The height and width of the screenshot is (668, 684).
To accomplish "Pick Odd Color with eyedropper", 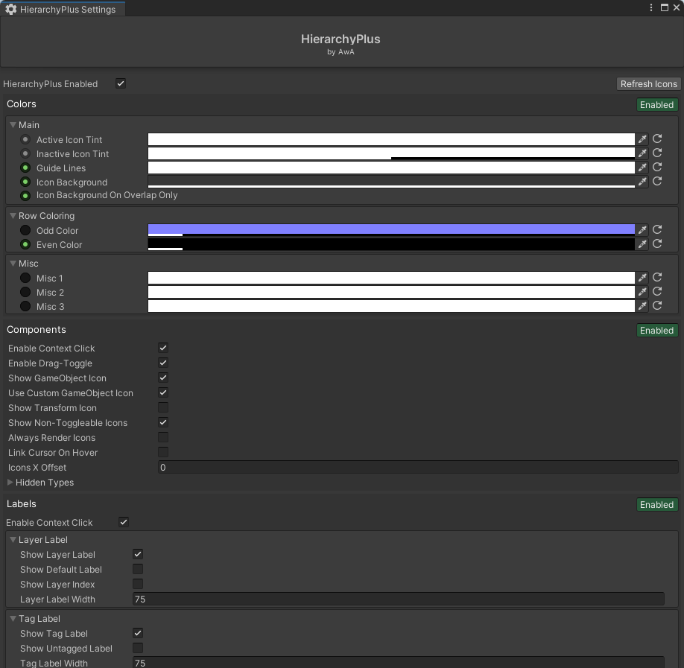I will coord(642,230).
